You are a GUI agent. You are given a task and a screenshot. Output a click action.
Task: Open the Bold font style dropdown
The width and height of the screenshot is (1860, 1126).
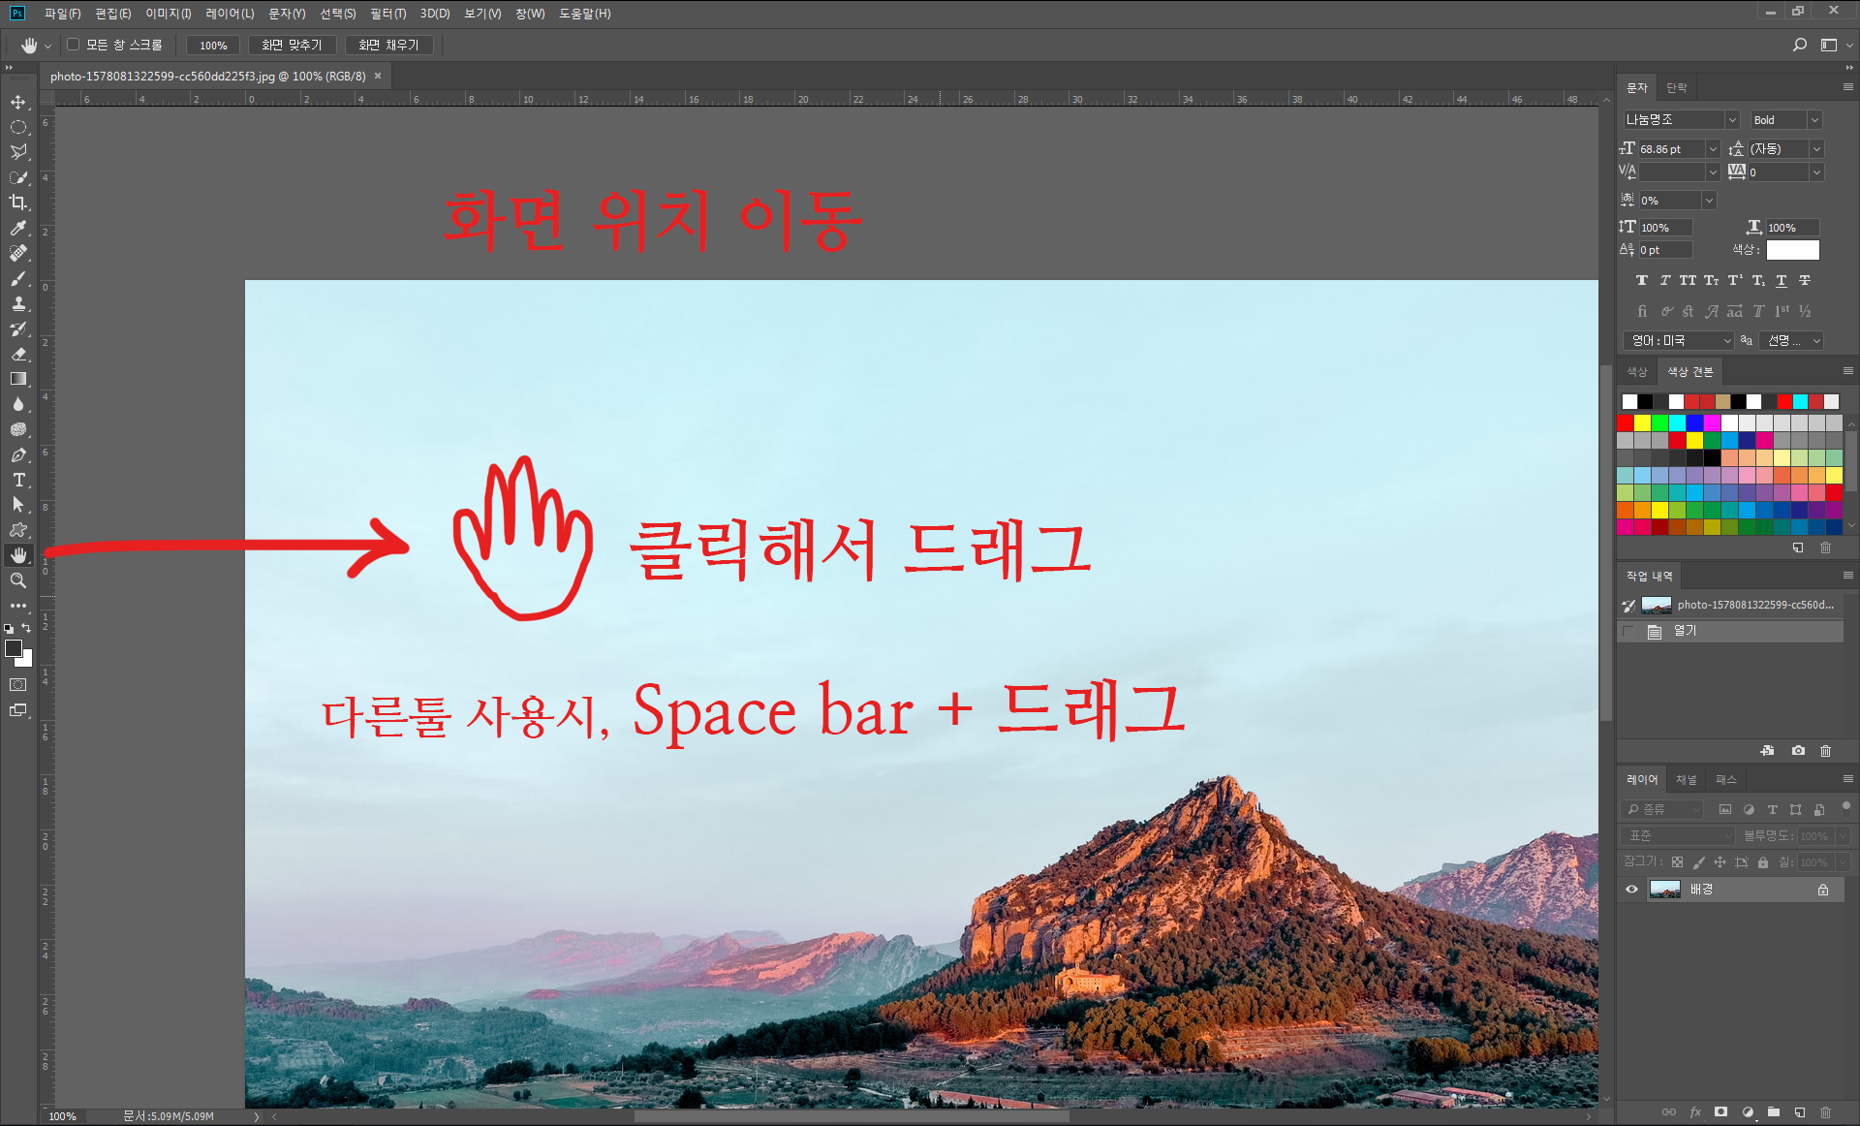1814,120
